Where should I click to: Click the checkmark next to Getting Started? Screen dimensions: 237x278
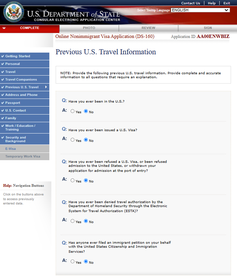pos(2,56)
